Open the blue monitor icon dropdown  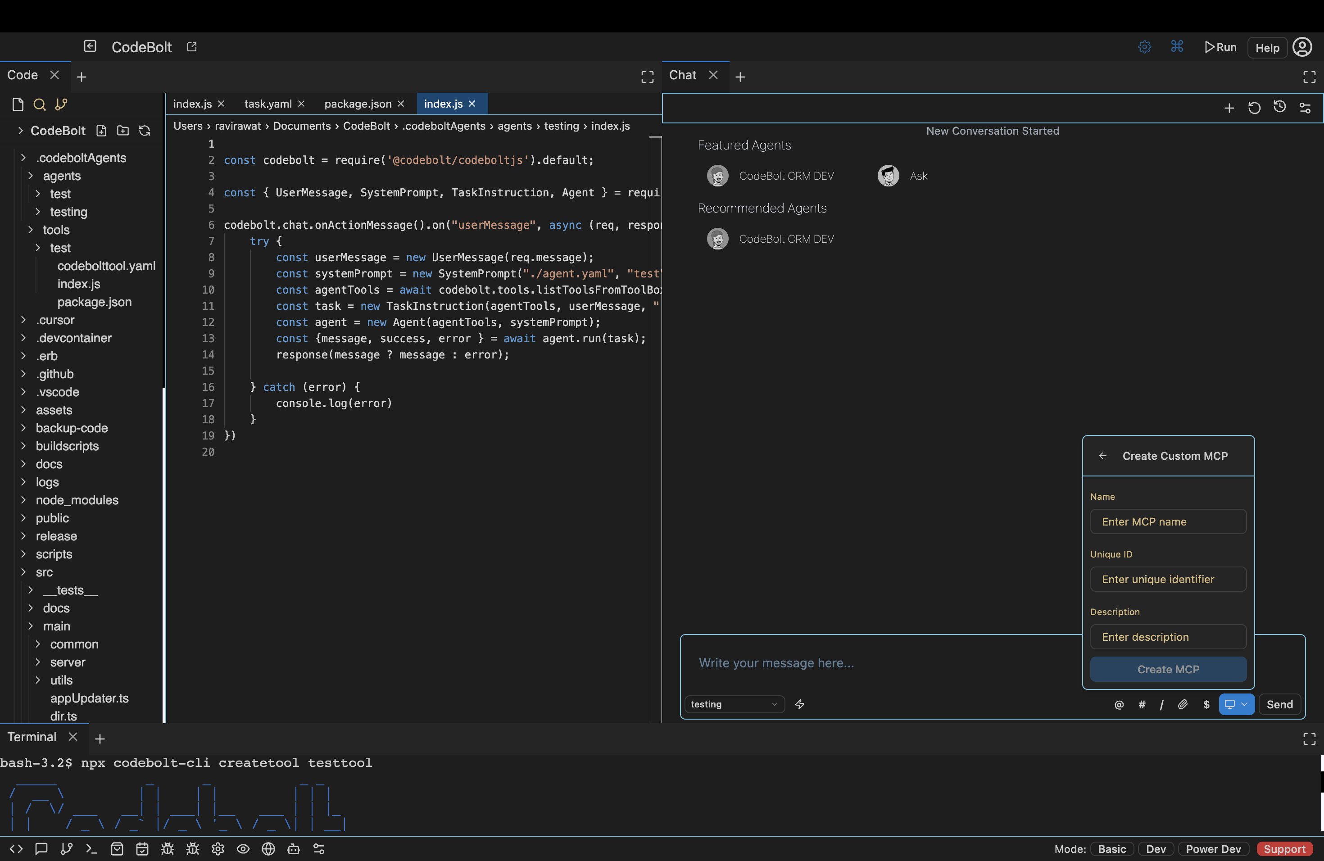(x=1236, y=705)
